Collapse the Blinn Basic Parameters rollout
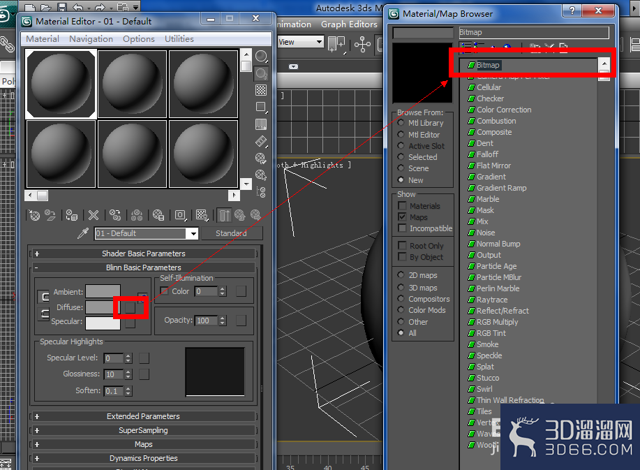This screenshot has height=470, width=640. (x=143, y=267)
